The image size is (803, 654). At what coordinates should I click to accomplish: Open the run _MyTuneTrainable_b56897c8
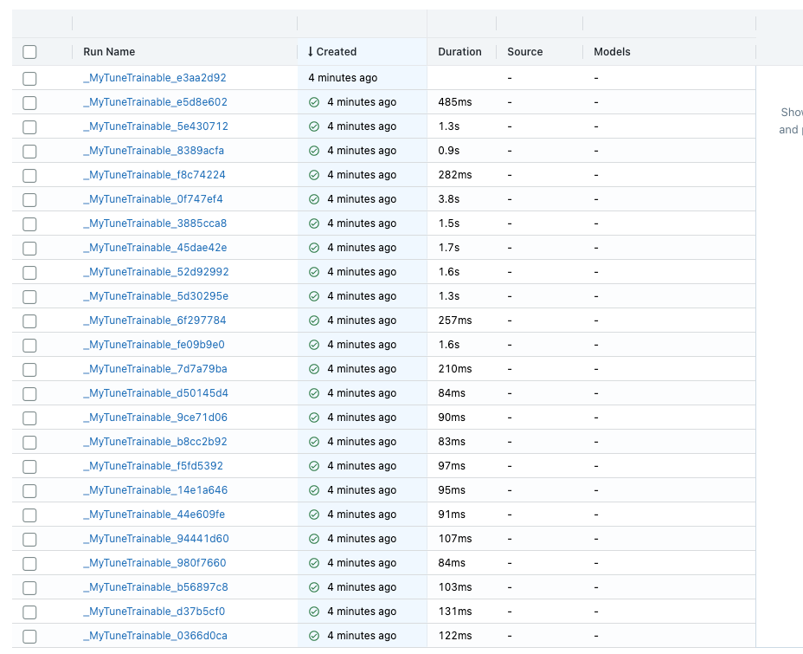click(x=154, y=586)
